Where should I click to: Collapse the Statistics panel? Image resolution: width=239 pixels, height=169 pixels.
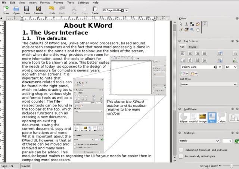pyautogui.click(x=180, y=133)
